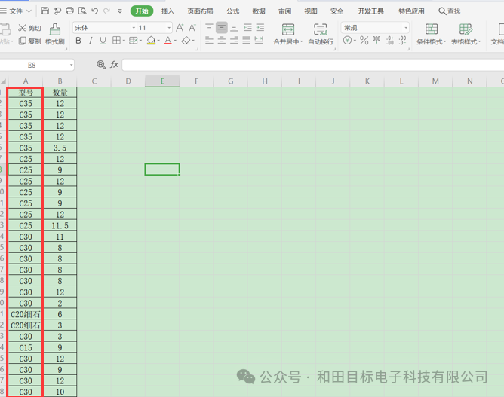Viewport: 504px width, 397px height.
Task: Open the 文件 file menu
Action: pyautogui.click(x=16, y=11)
